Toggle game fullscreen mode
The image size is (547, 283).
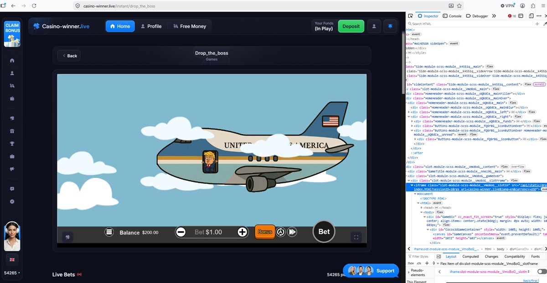coord(356,237)
